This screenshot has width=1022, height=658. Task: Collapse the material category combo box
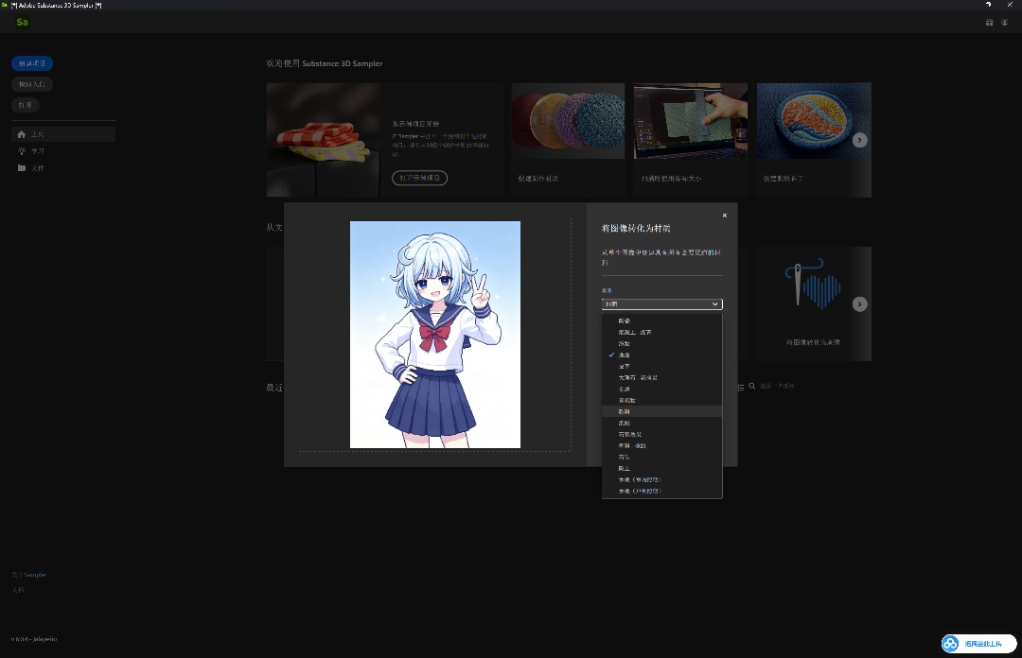661,304
